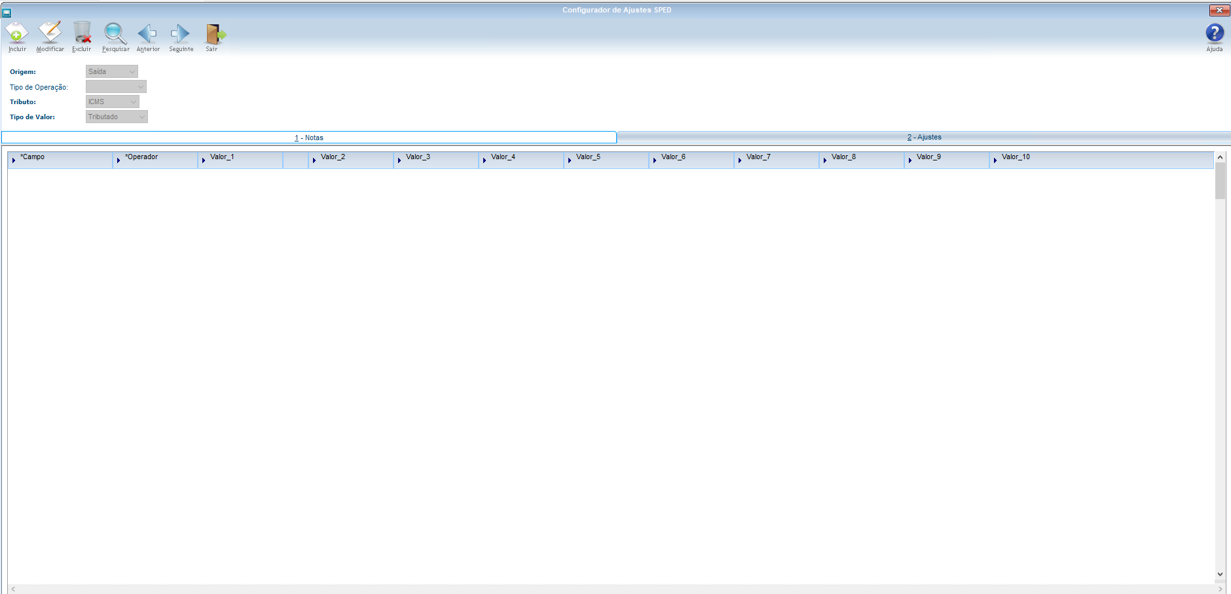Viewport: 1231px width, 594px height.
Task: Switch to the 2 - Ajustes tab
Action: pos(924,137)
